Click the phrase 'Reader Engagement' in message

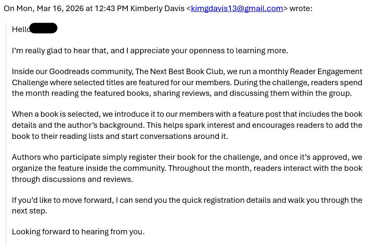[326, 72]
